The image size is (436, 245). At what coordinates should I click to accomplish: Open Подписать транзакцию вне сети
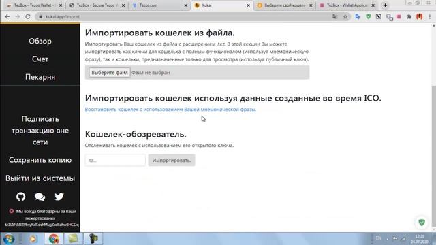(x=40, y=130)
